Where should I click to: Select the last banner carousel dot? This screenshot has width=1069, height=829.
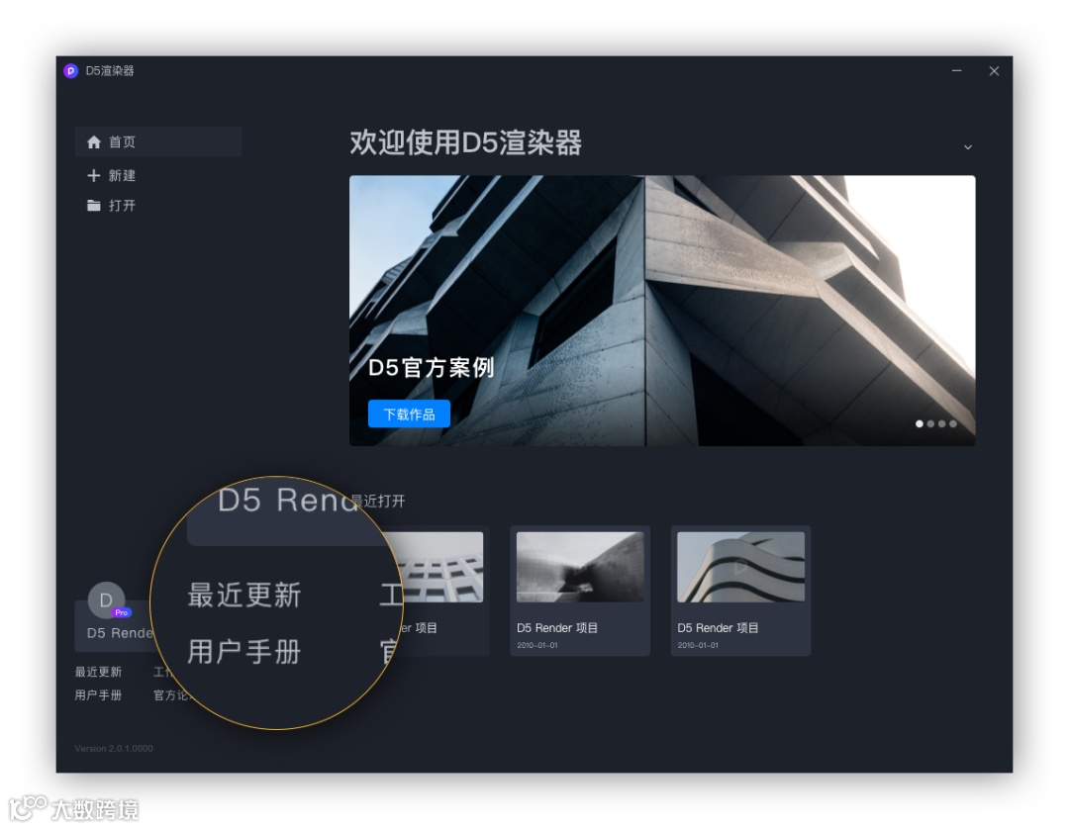[x=953, y=423]
